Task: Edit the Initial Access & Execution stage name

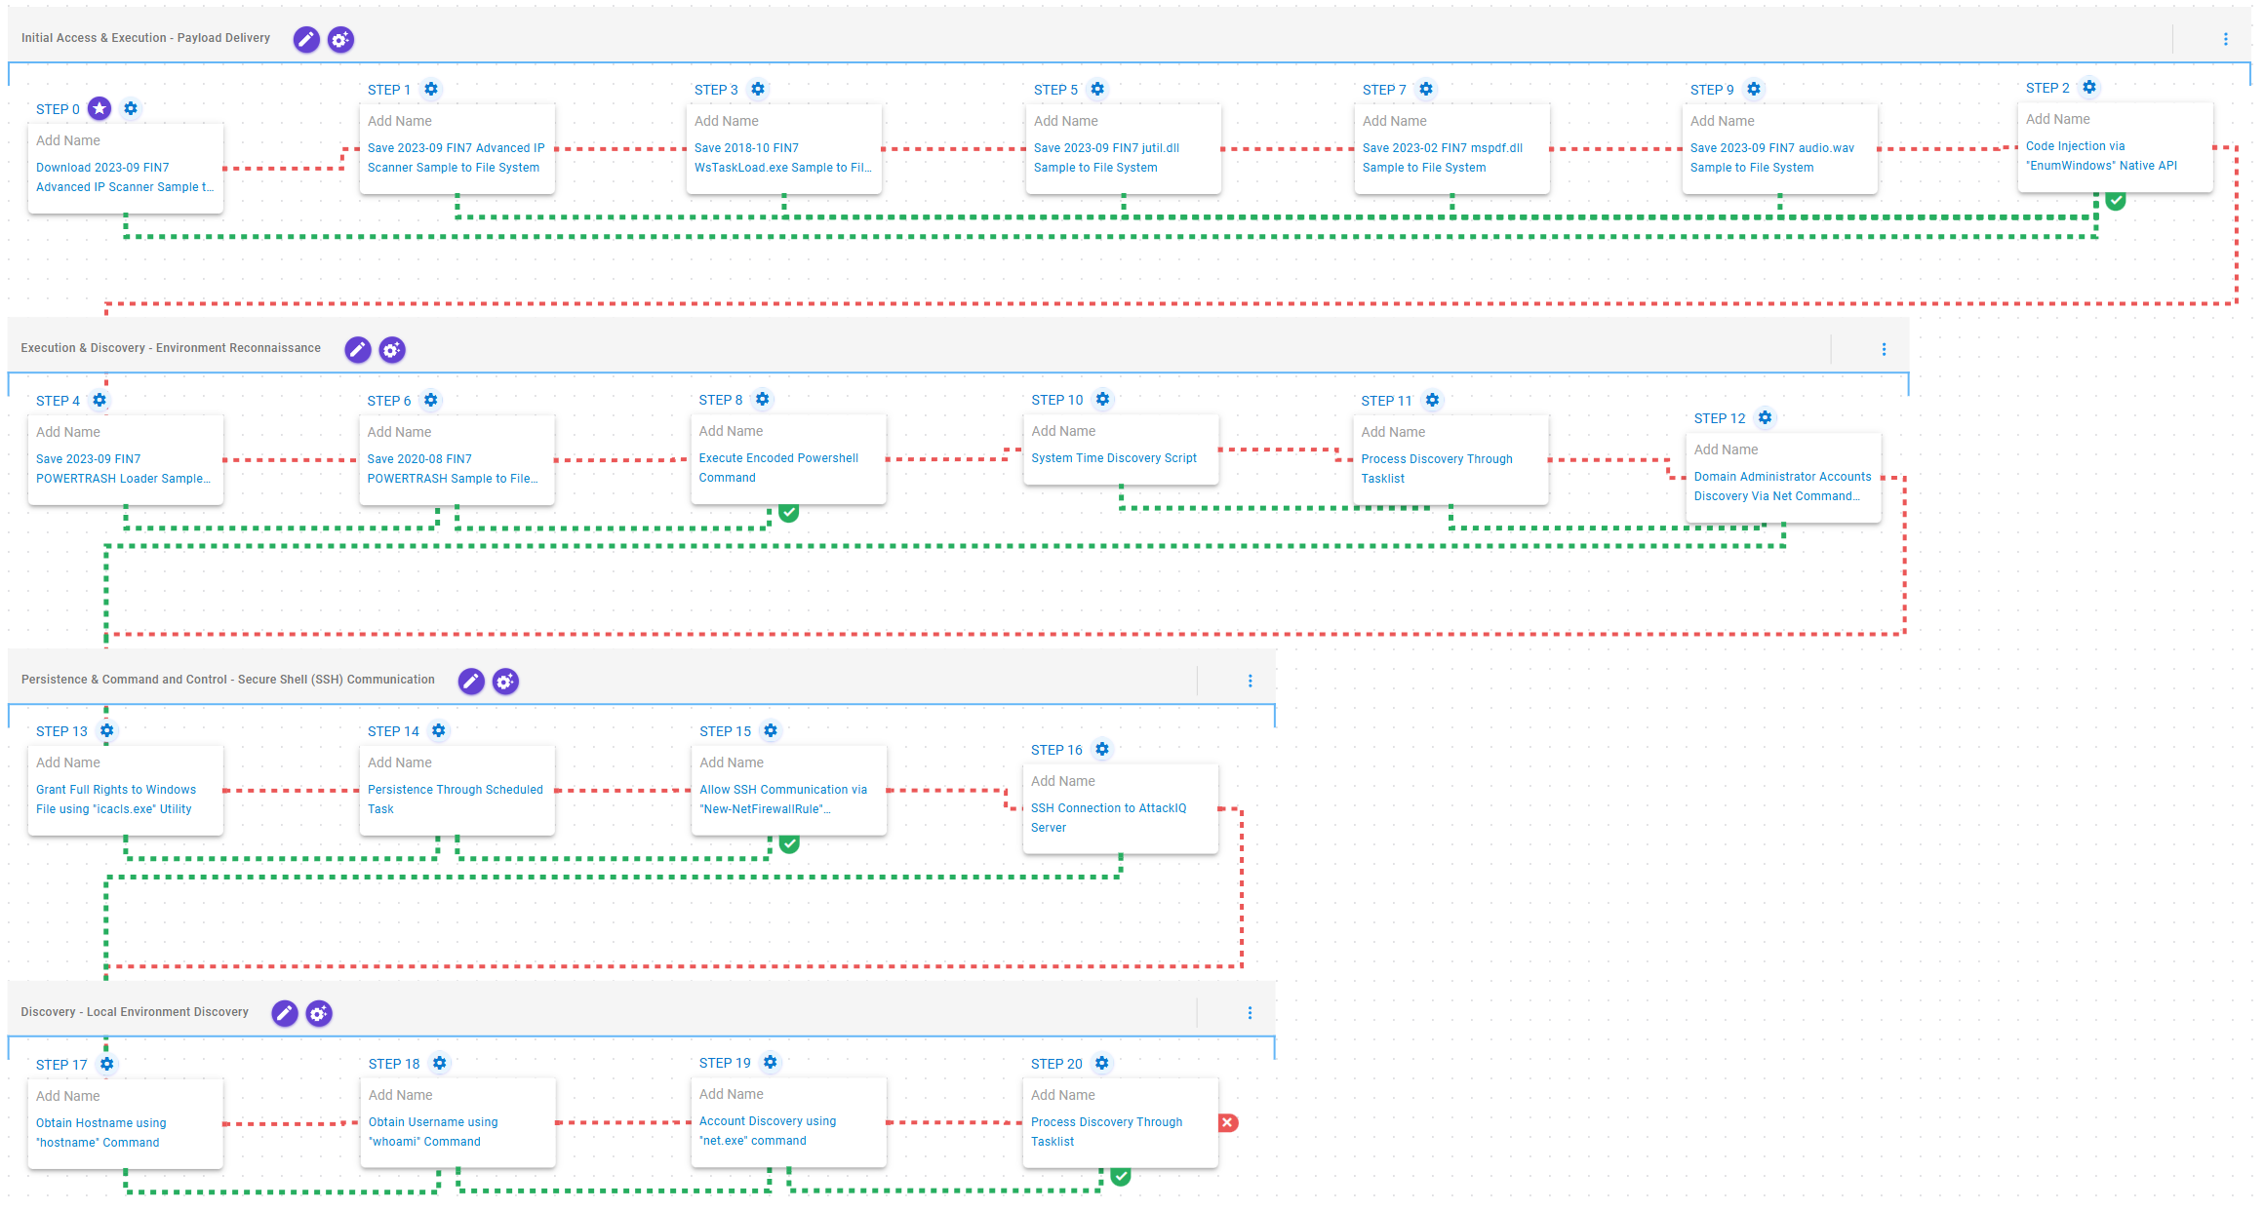Action: click(x=306, y=39)
